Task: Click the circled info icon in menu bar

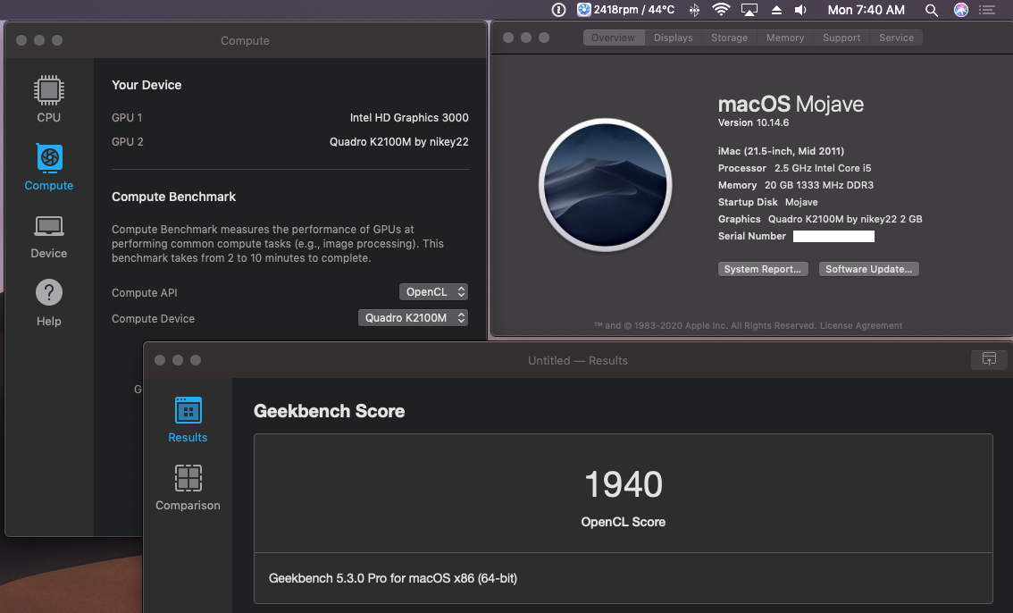Action: click(x=559, y=10)
